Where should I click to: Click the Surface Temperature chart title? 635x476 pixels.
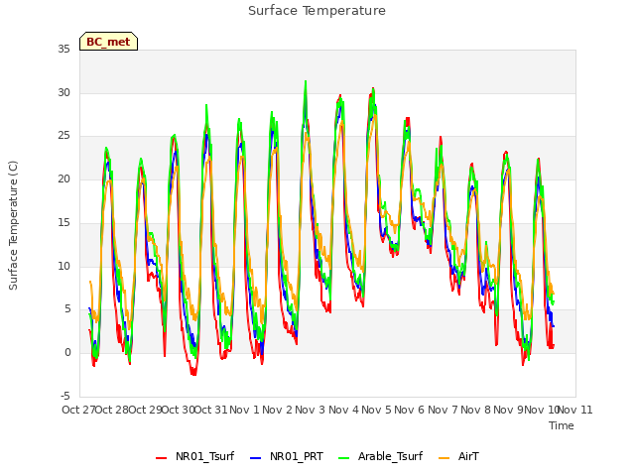coord(317,11)
